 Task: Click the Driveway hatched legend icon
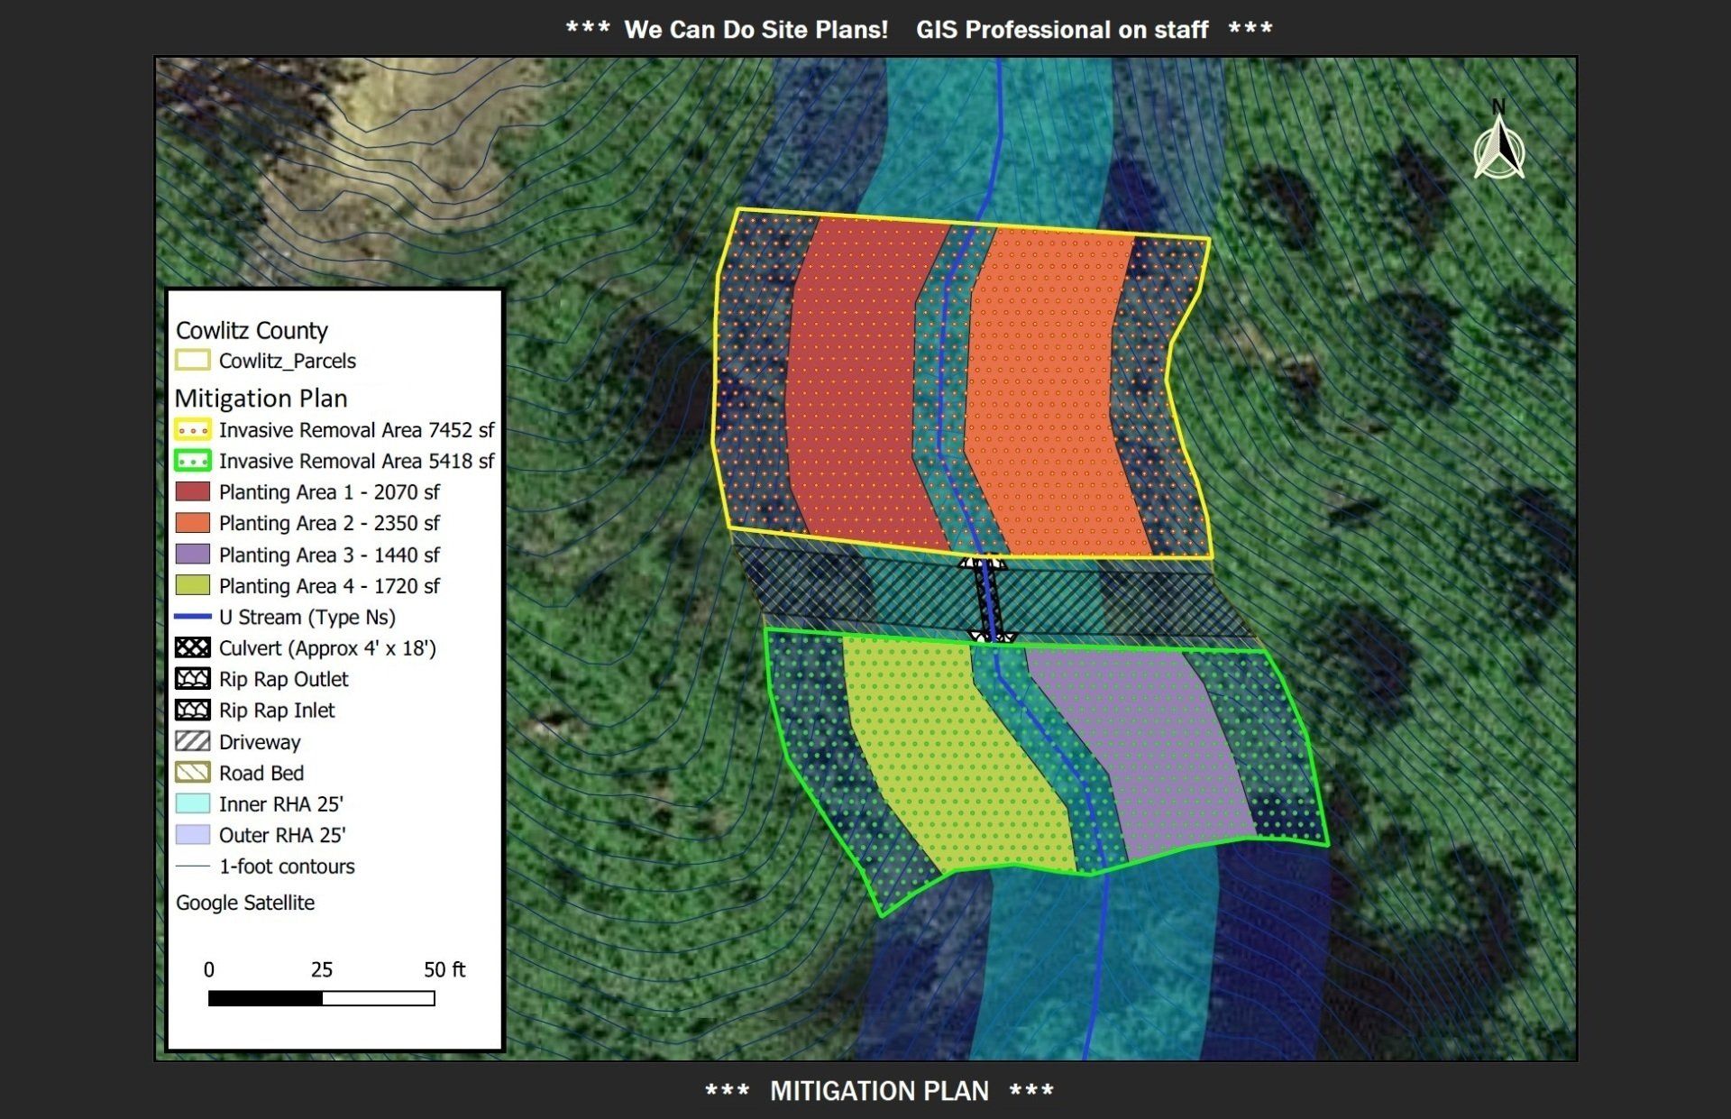pyautogui.click(x=192, y=742)
